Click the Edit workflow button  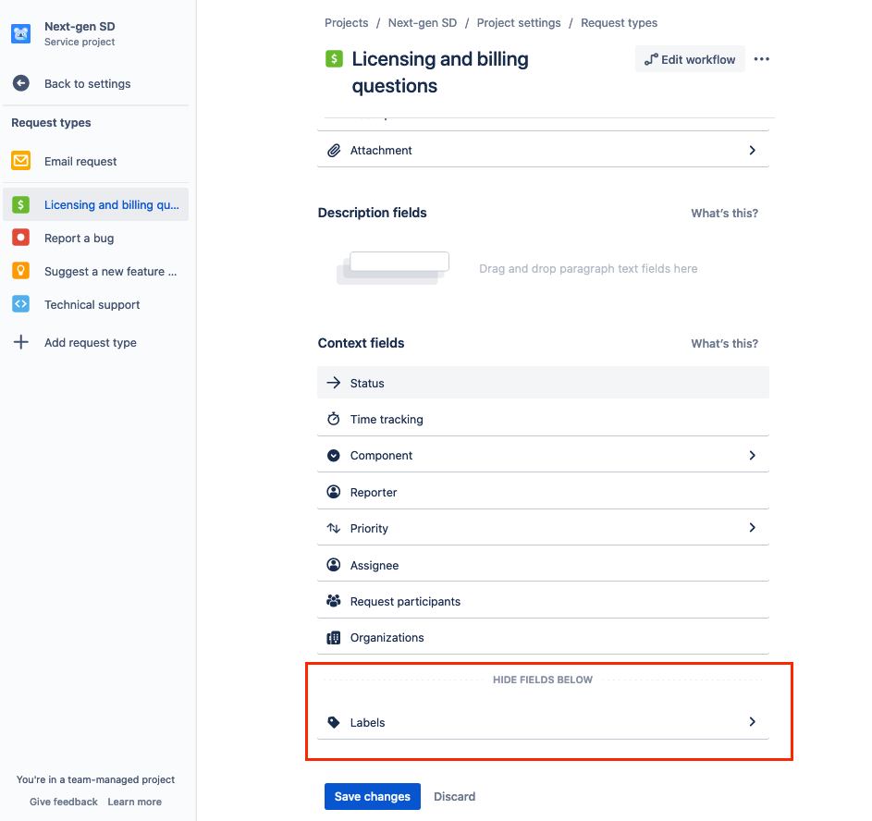click(x=690, y=59)
